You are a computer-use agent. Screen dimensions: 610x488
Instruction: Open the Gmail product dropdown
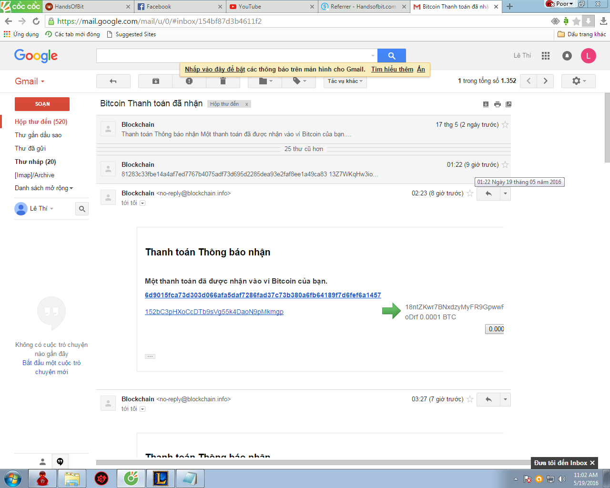[30, 81]
